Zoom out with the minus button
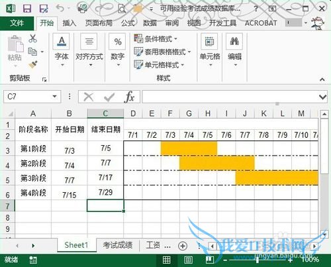 pyautogui.click(x=225, y=260)
